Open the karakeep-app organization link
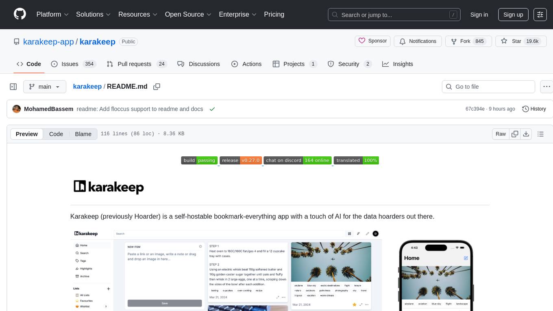Image resolution: width=553 pixels, height=311 pixels. point(48,42)
